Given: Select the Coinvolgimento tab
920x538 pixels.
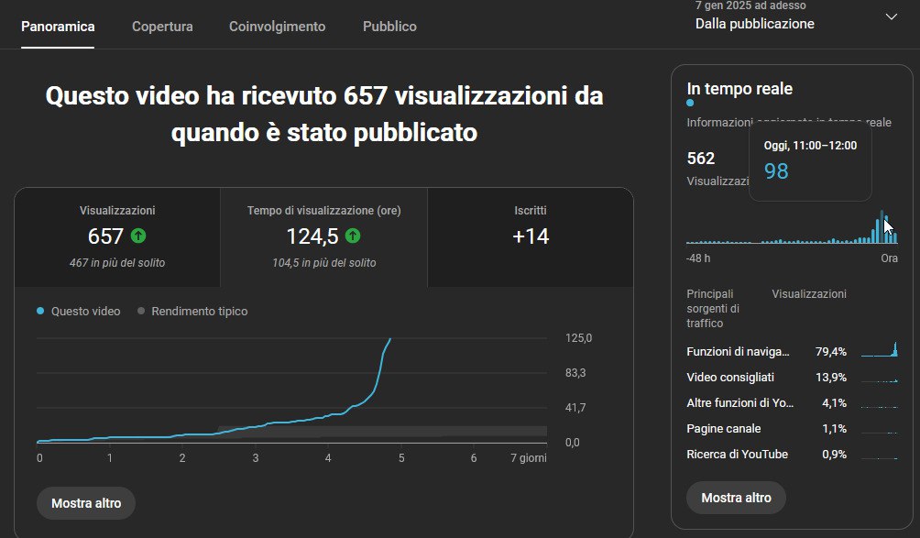Looking at the screenshot, I should pyautogui.click(x=277, y=27).
